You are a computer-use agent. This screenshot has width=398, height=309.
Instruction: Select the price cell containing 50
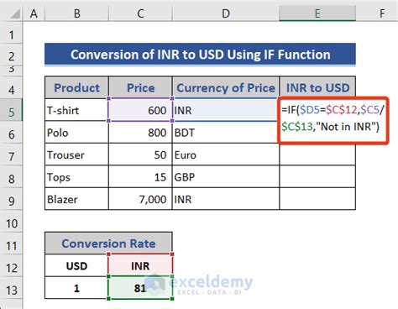click(140, 154)
